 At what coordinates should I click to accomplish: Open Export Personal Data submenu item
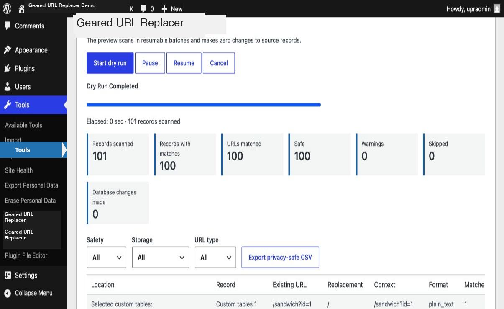[x=31, y=185]
